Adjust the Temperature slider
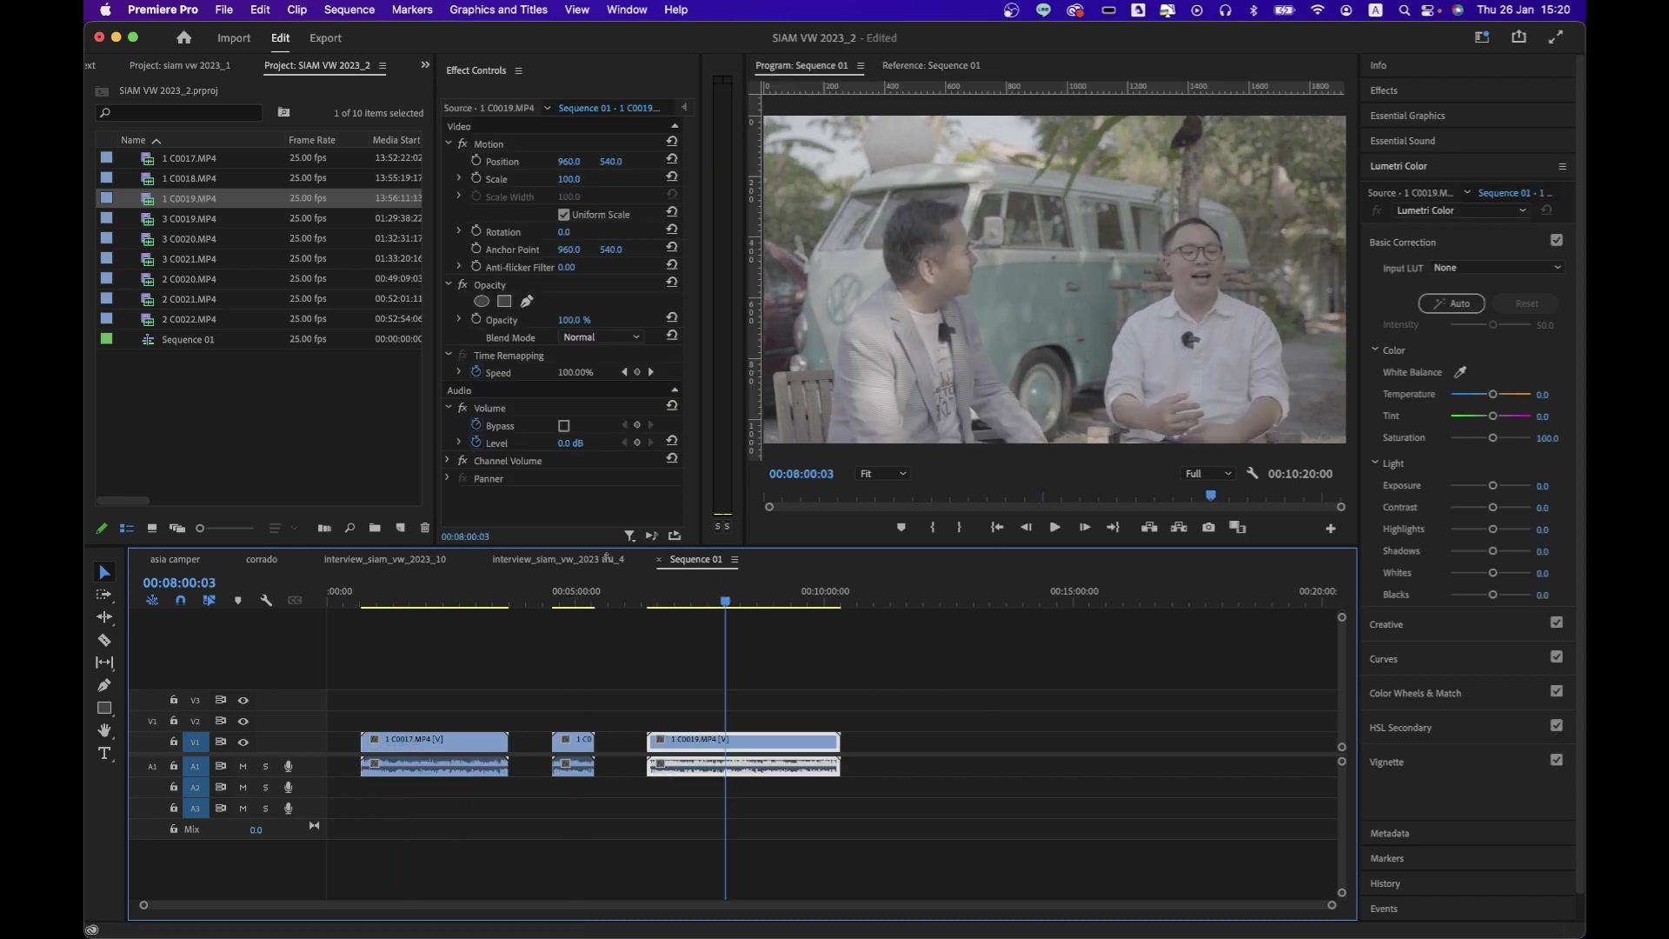 tap(1491, 395)
